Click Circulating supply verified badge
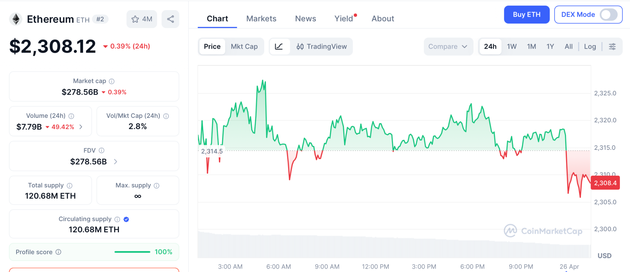 (126, 219)
